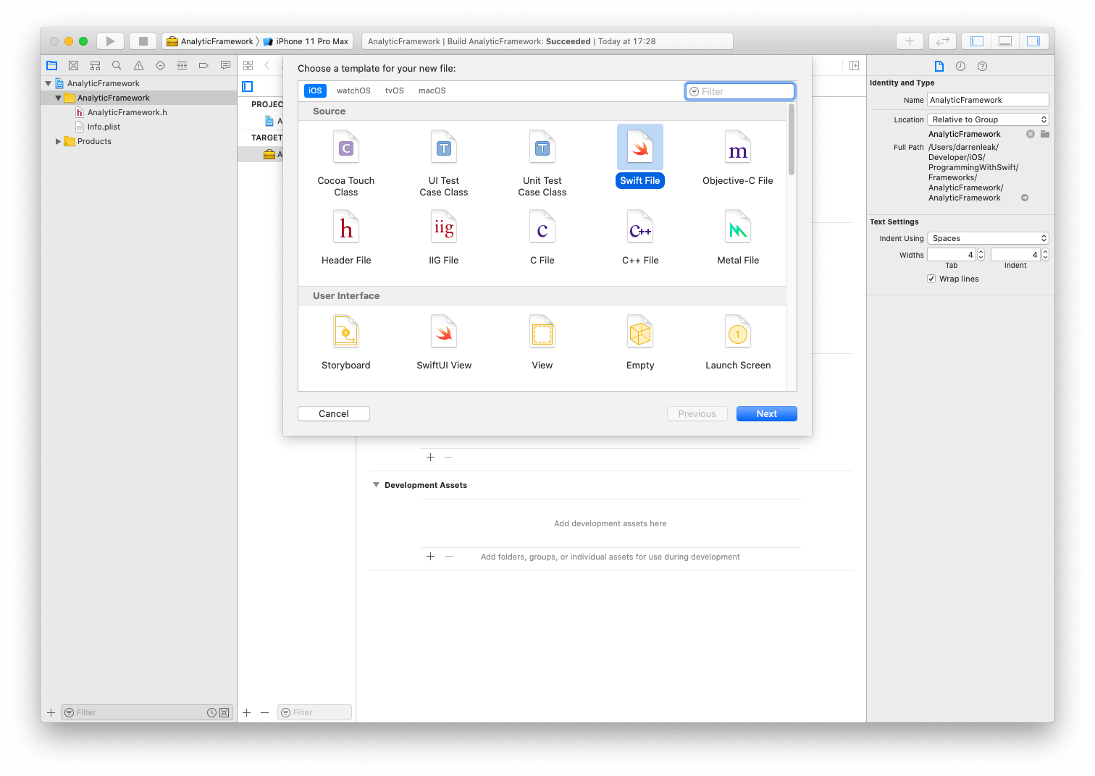Toggle the bottom debug area visibility
The height and width of the screenshot is (776, 1095).
click(1005, 41)
